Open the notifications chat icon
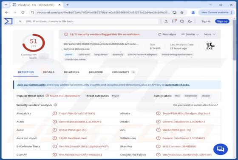The height and width of the screenshot is (160, 238). (174, 21)
